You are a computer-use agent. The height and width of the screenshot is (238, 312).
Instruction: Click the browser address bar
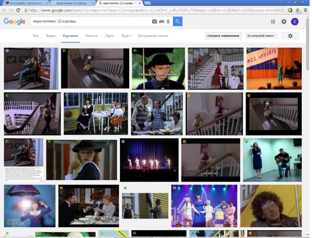click(152, 10)
